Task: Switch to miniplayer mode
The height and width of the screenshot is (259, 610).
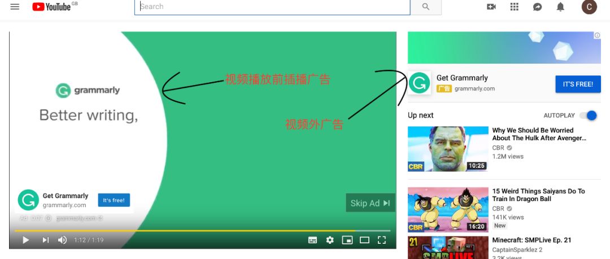Action: [347, 240]
